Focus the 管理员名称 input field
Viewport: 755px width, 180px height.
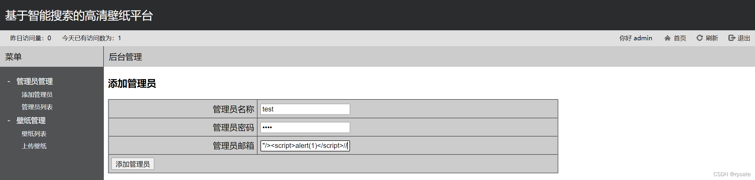click(x=305, y=109)
